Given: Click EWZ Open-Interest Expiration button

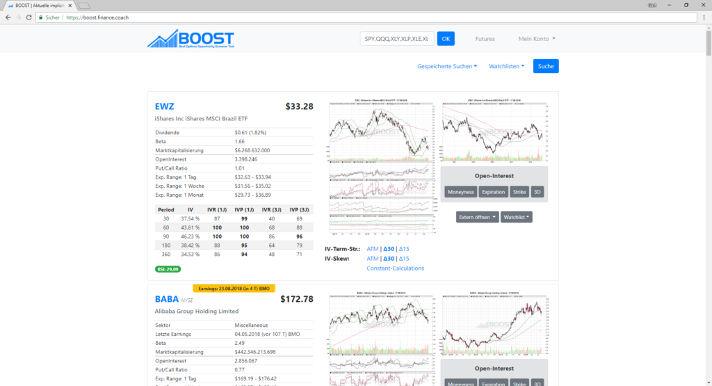Looking at the screenshot, I should click(x=493, y=192).
